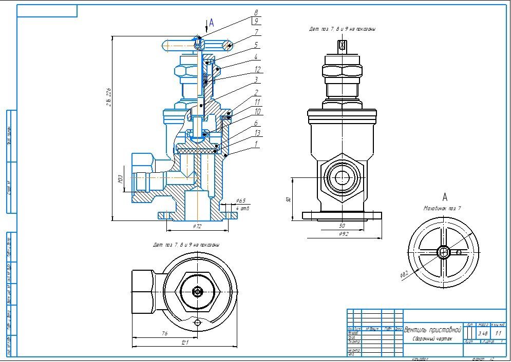
Task: Select the 'ø82' handwheel diameter dimension
Action: coord(404,275)
